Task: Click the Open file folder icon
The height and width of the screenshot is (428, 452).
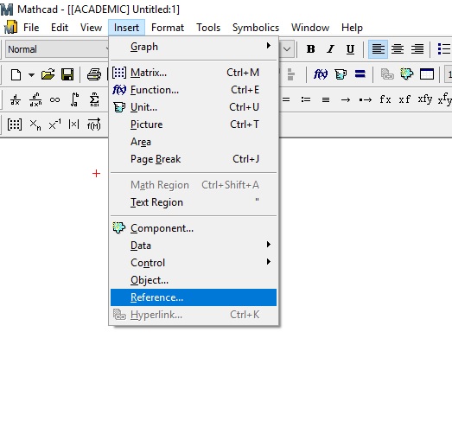Action: (x=48, y=74)
